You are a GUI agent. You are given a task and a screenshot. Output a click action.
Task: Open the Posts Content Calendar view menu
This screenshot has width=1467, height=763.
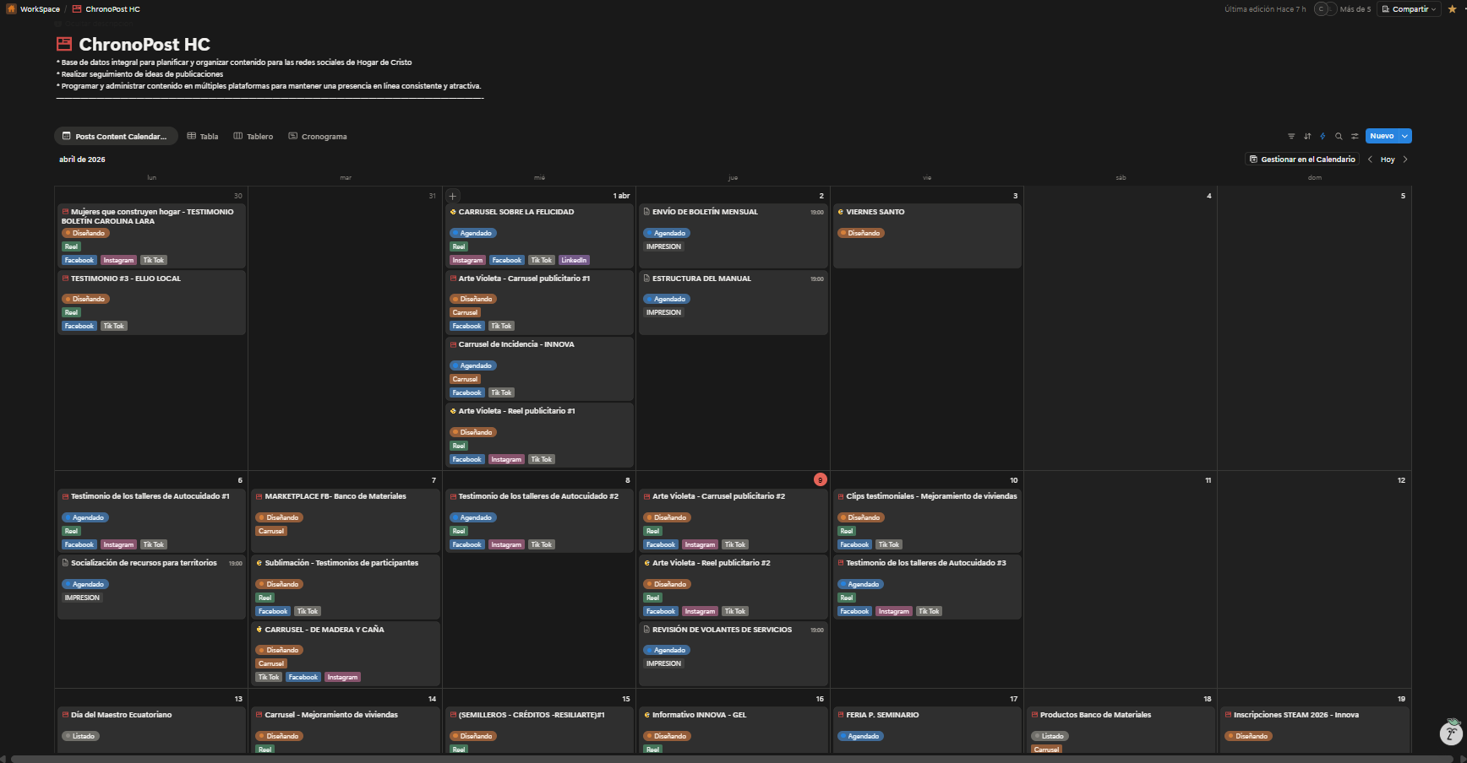[x=116, y=136]
